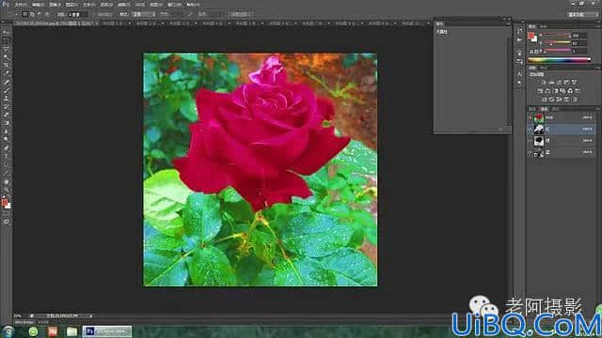Toggle visibility of the Red channel

click(531, 130)
